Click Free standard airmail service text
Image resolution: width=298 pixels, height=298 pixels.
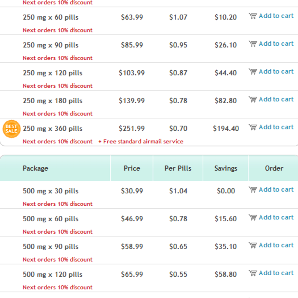pos(143,142)
